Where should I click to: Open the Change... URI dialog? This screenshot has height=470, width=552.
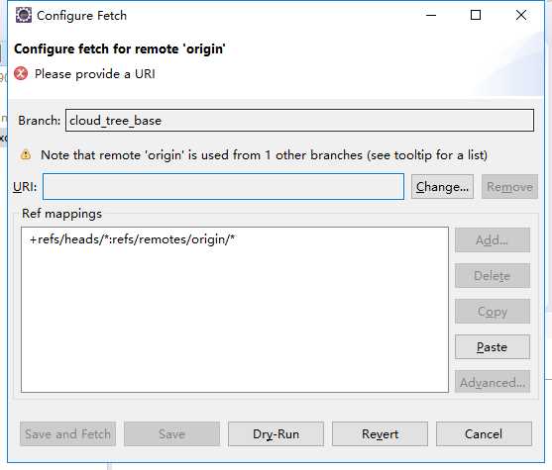(x=442, y=187)
